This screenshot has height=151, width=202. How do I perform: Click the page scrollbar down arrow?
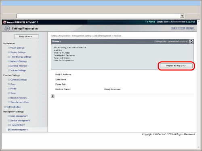(x=198, y=147)
